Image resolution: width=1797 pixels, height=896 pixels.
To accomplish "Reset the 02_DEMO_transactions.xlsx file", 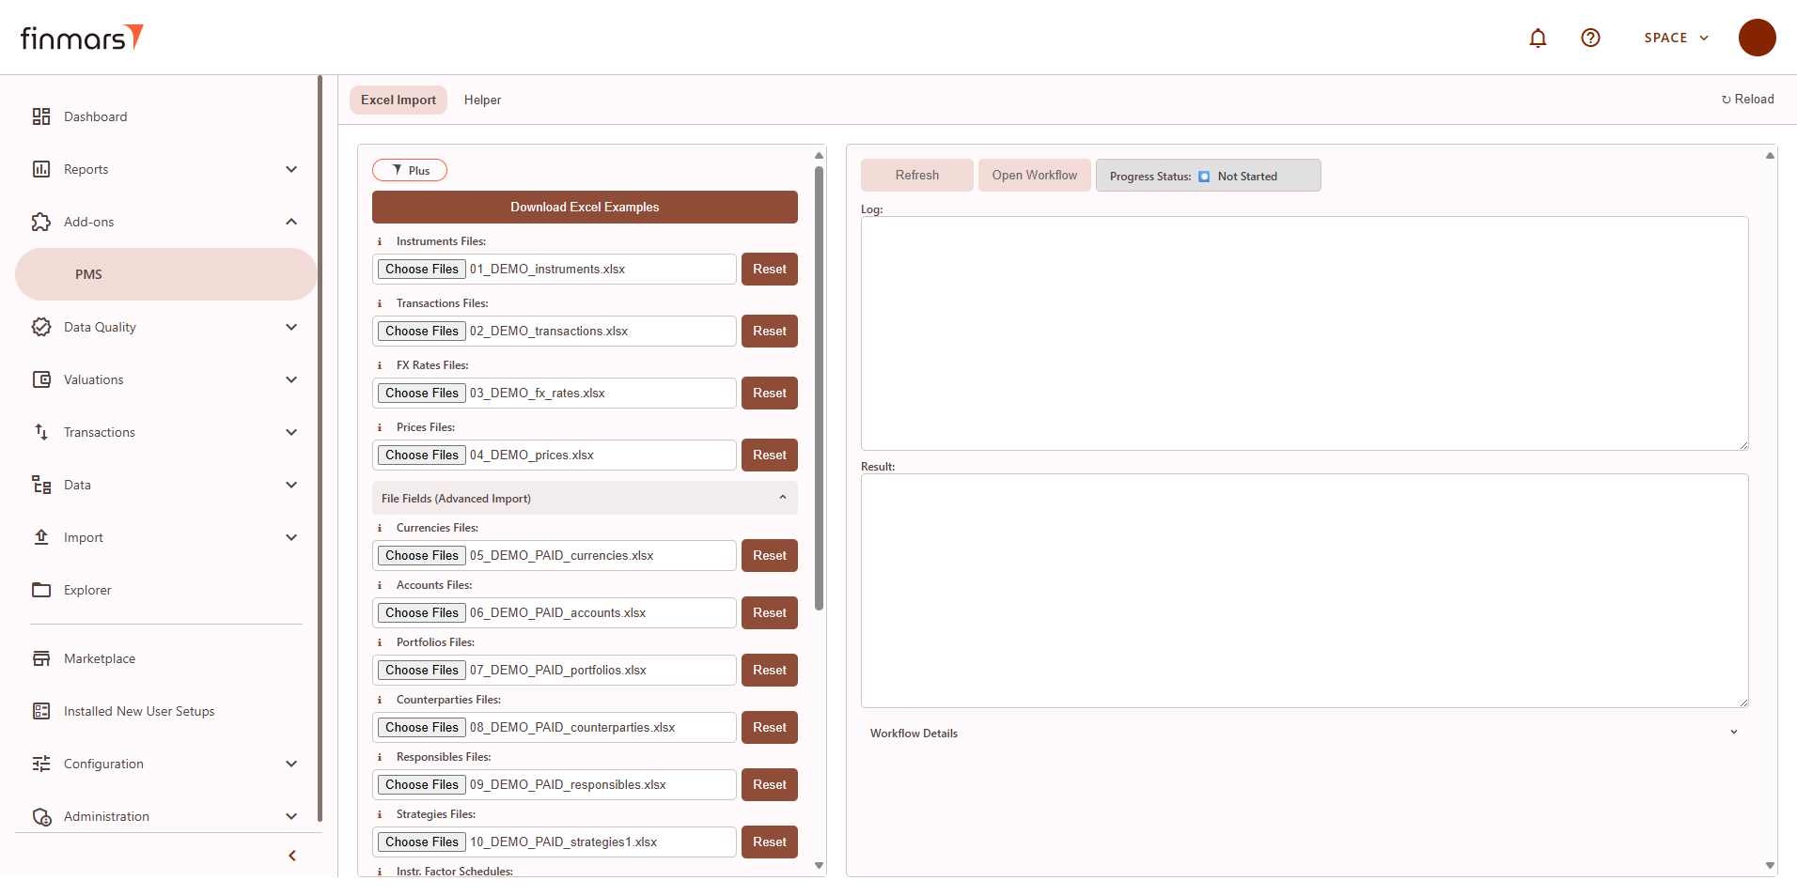I will click(770, 331).
